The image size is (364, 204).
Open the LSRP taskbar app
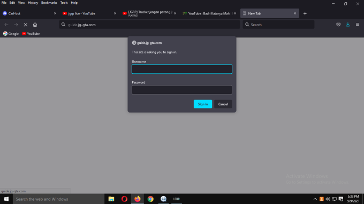point(177,199)
